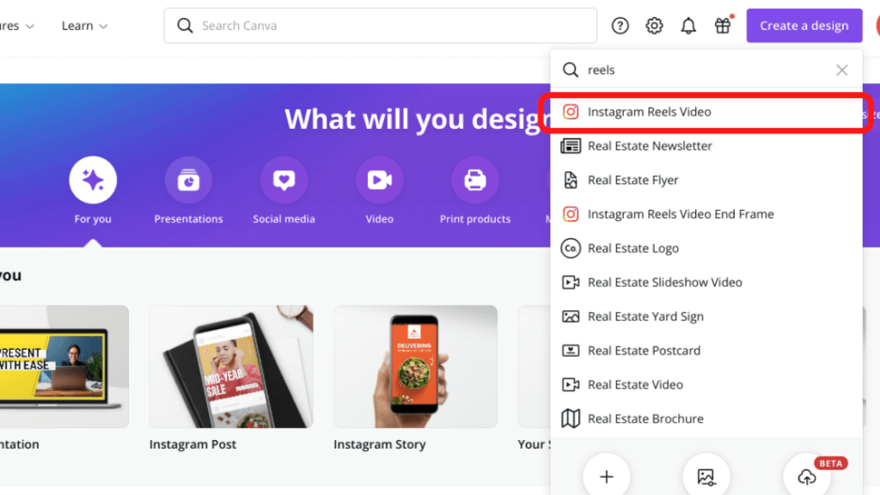
Task: Choose Real Estate Slideshow Video result
Action: click(706, 282)
